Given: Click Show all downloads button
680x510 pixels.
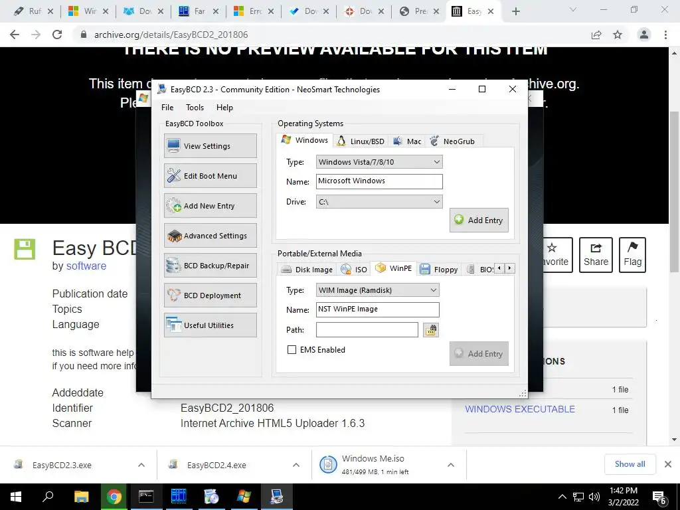Looking at the screenshot, I should pyautogui.click(x=630, y=464).
